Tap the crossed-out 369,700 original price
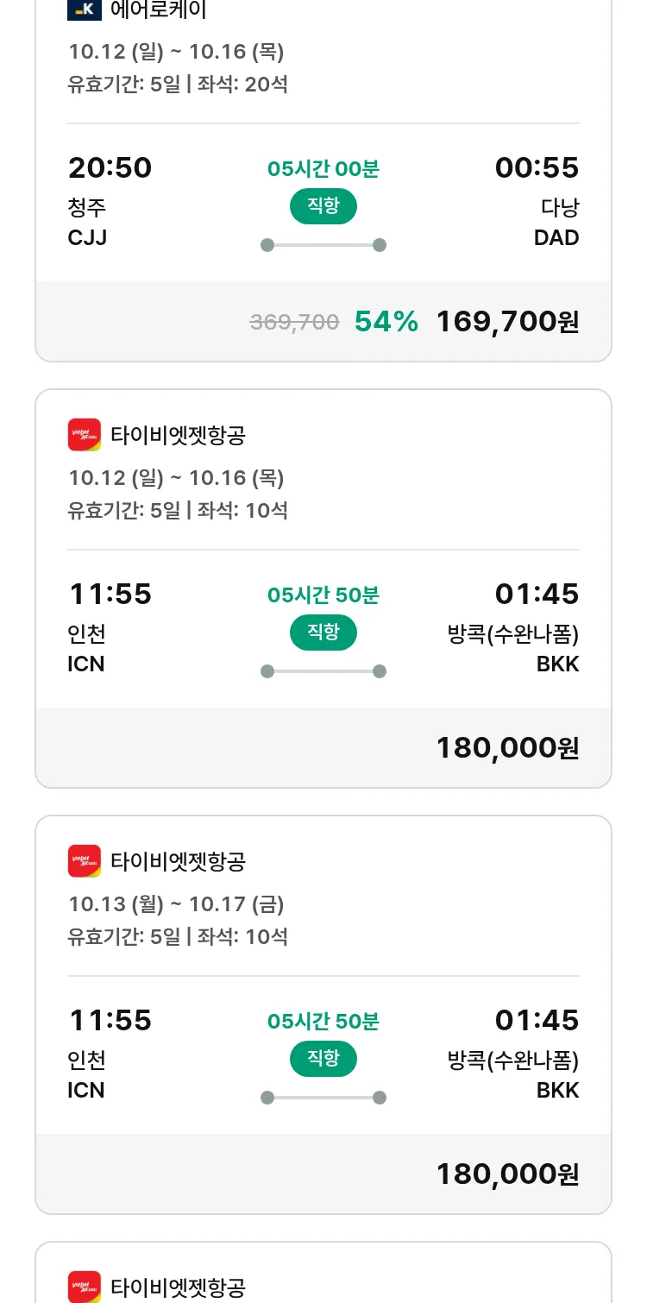Image resolution: width=647 pixels, height=1303 pixels. click(294, 323)
